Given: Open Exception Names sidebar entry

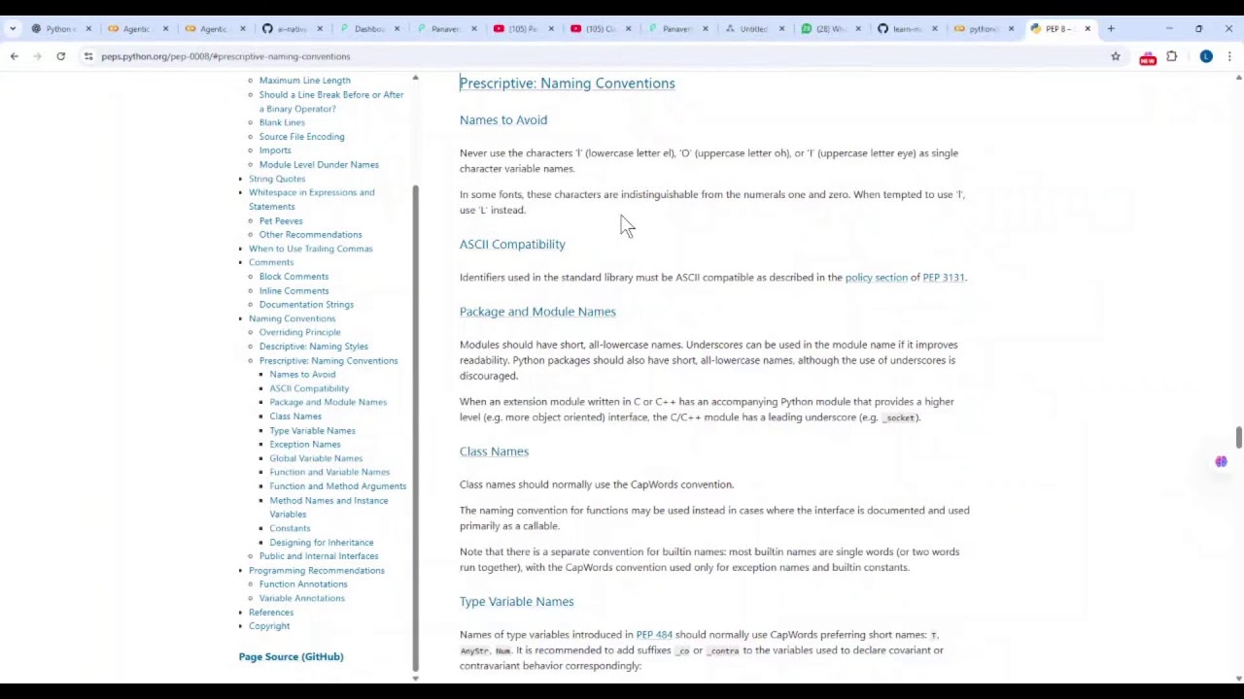Looking at the screenshot, I should click(304, 445).
